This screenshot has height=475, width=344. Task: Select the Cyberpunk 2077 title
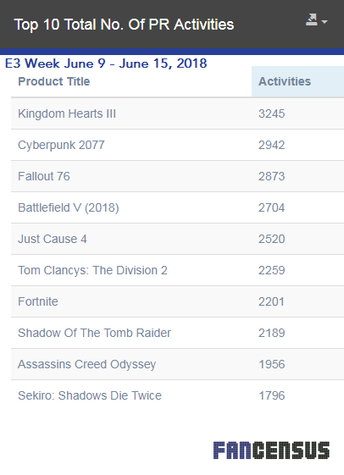61,145
